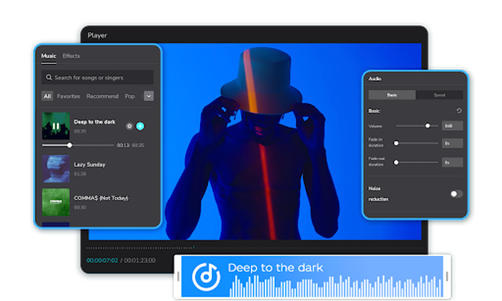Image resolution: width=502 pixels, height=301 pixels.
Task: Favorite the Deep to the dark track
Action: 129,126
